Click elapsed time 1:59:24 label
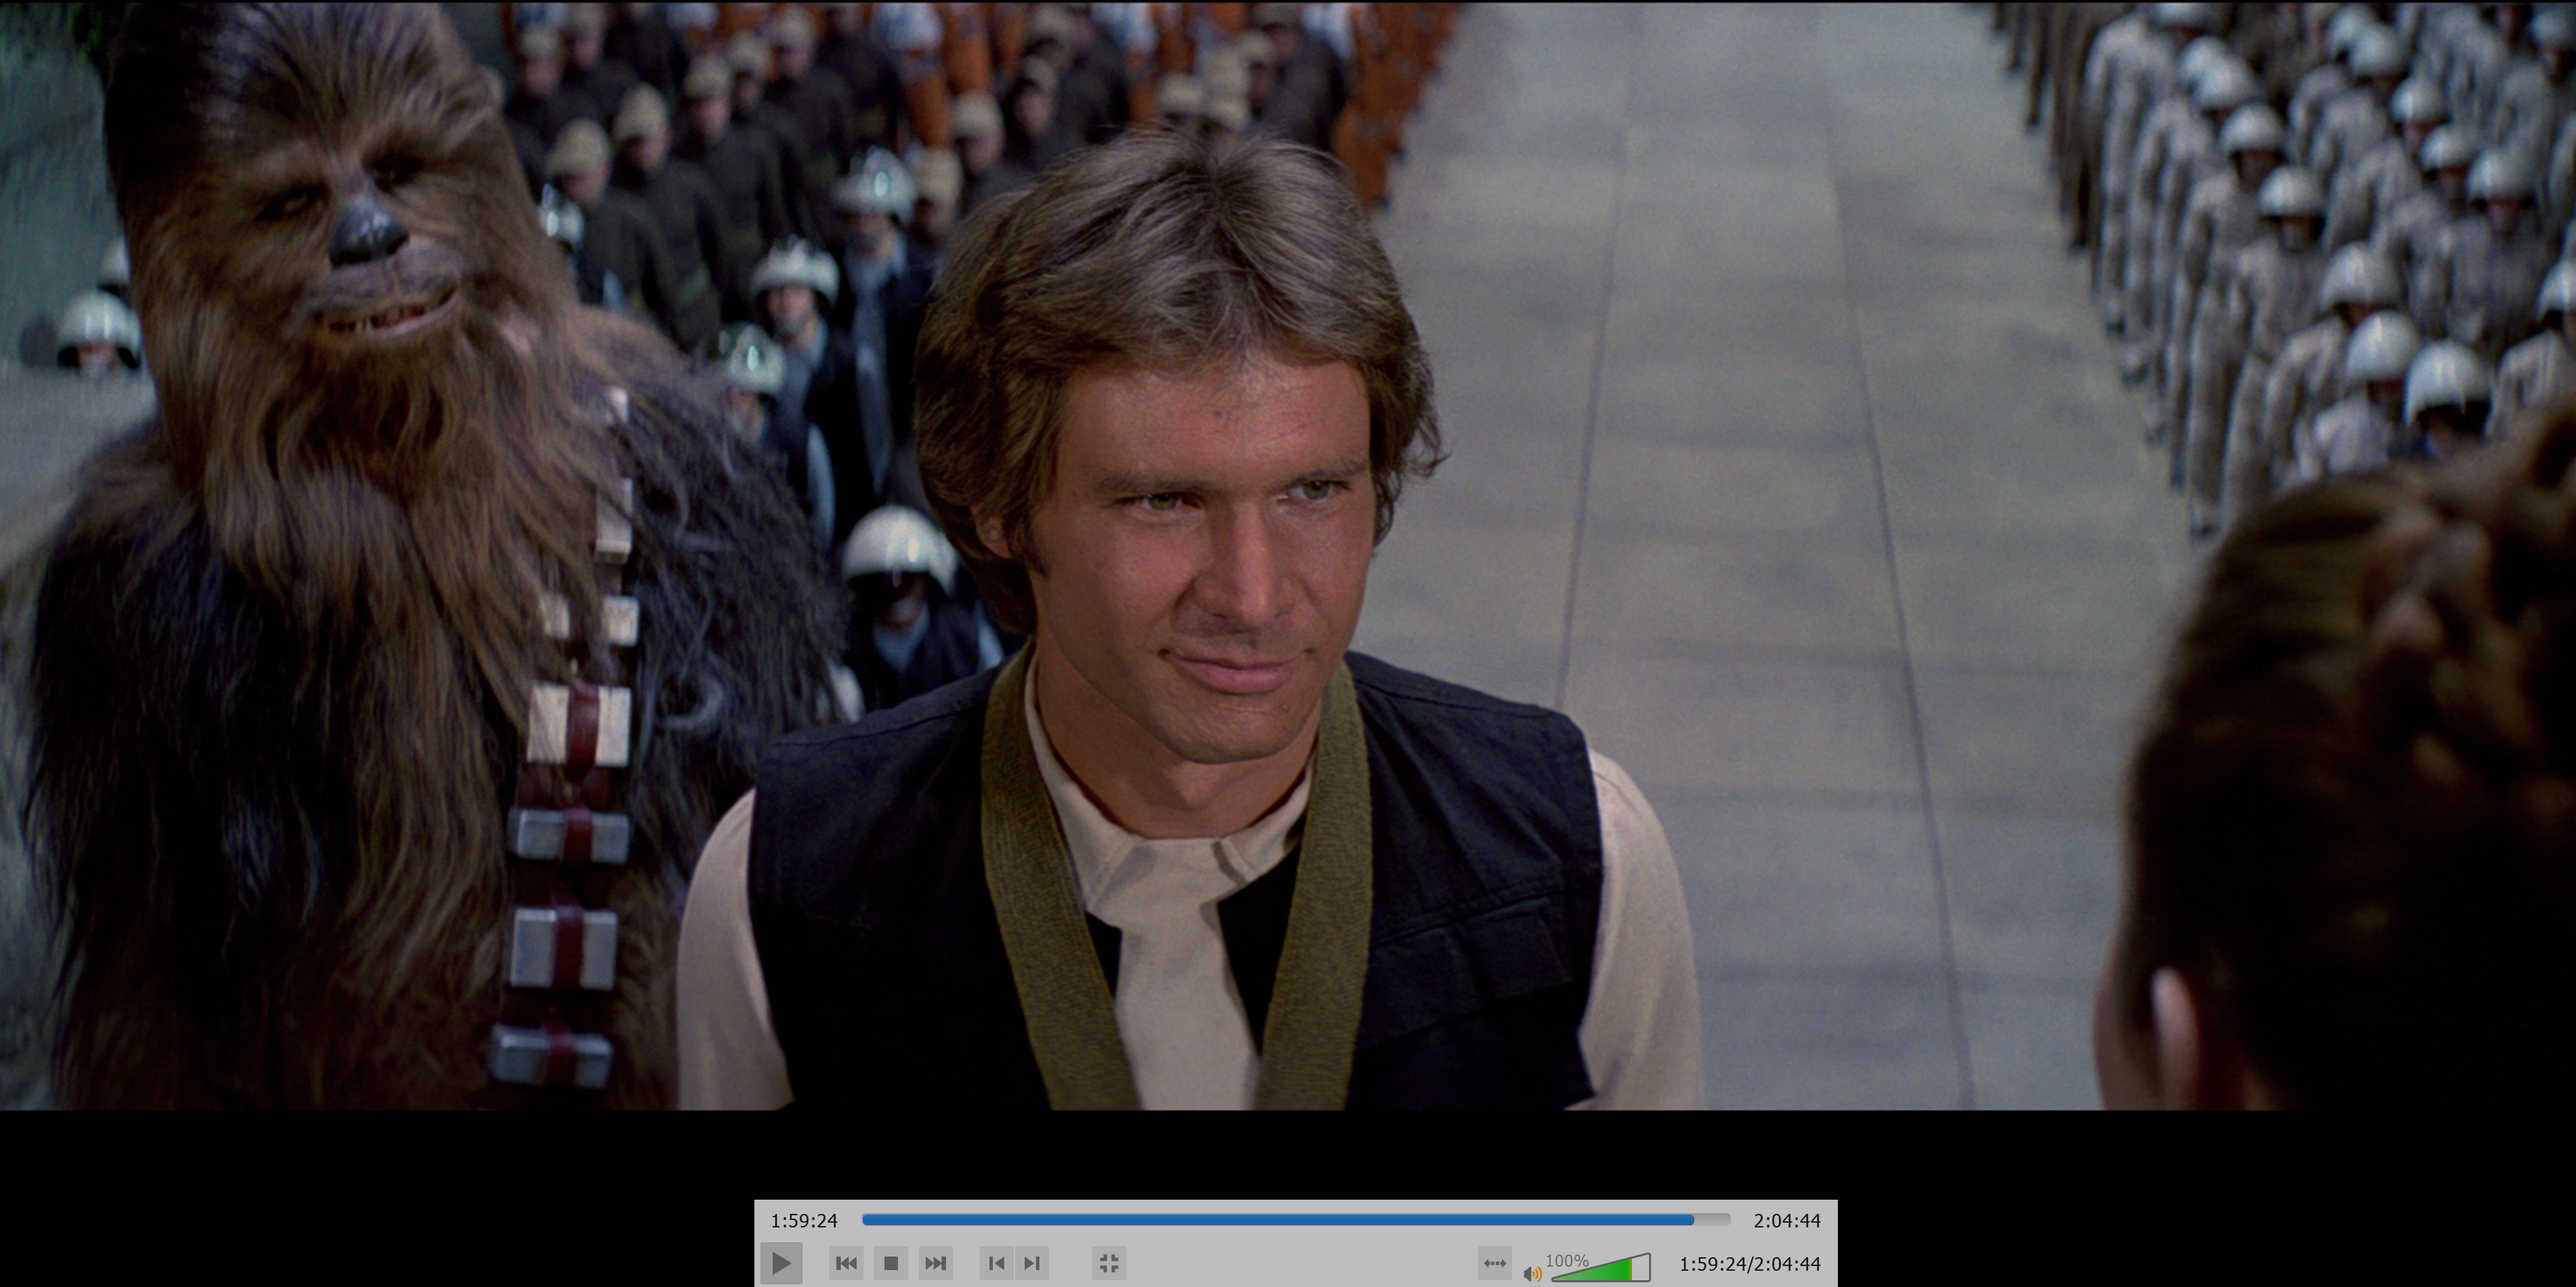 (804, 1220)
